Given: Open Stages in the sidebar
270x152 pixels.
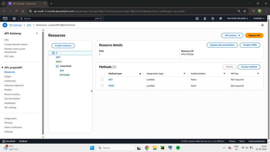Looking at the screenshot, I should pyautogui.click(x=8, y=77).
